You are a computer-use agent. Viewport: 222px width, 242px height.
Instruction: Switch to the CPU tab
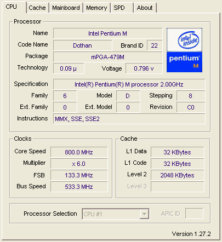[14, 7]
